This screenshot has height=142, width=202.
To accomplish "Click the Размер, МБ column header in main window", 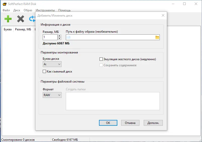I will (23, 29).
